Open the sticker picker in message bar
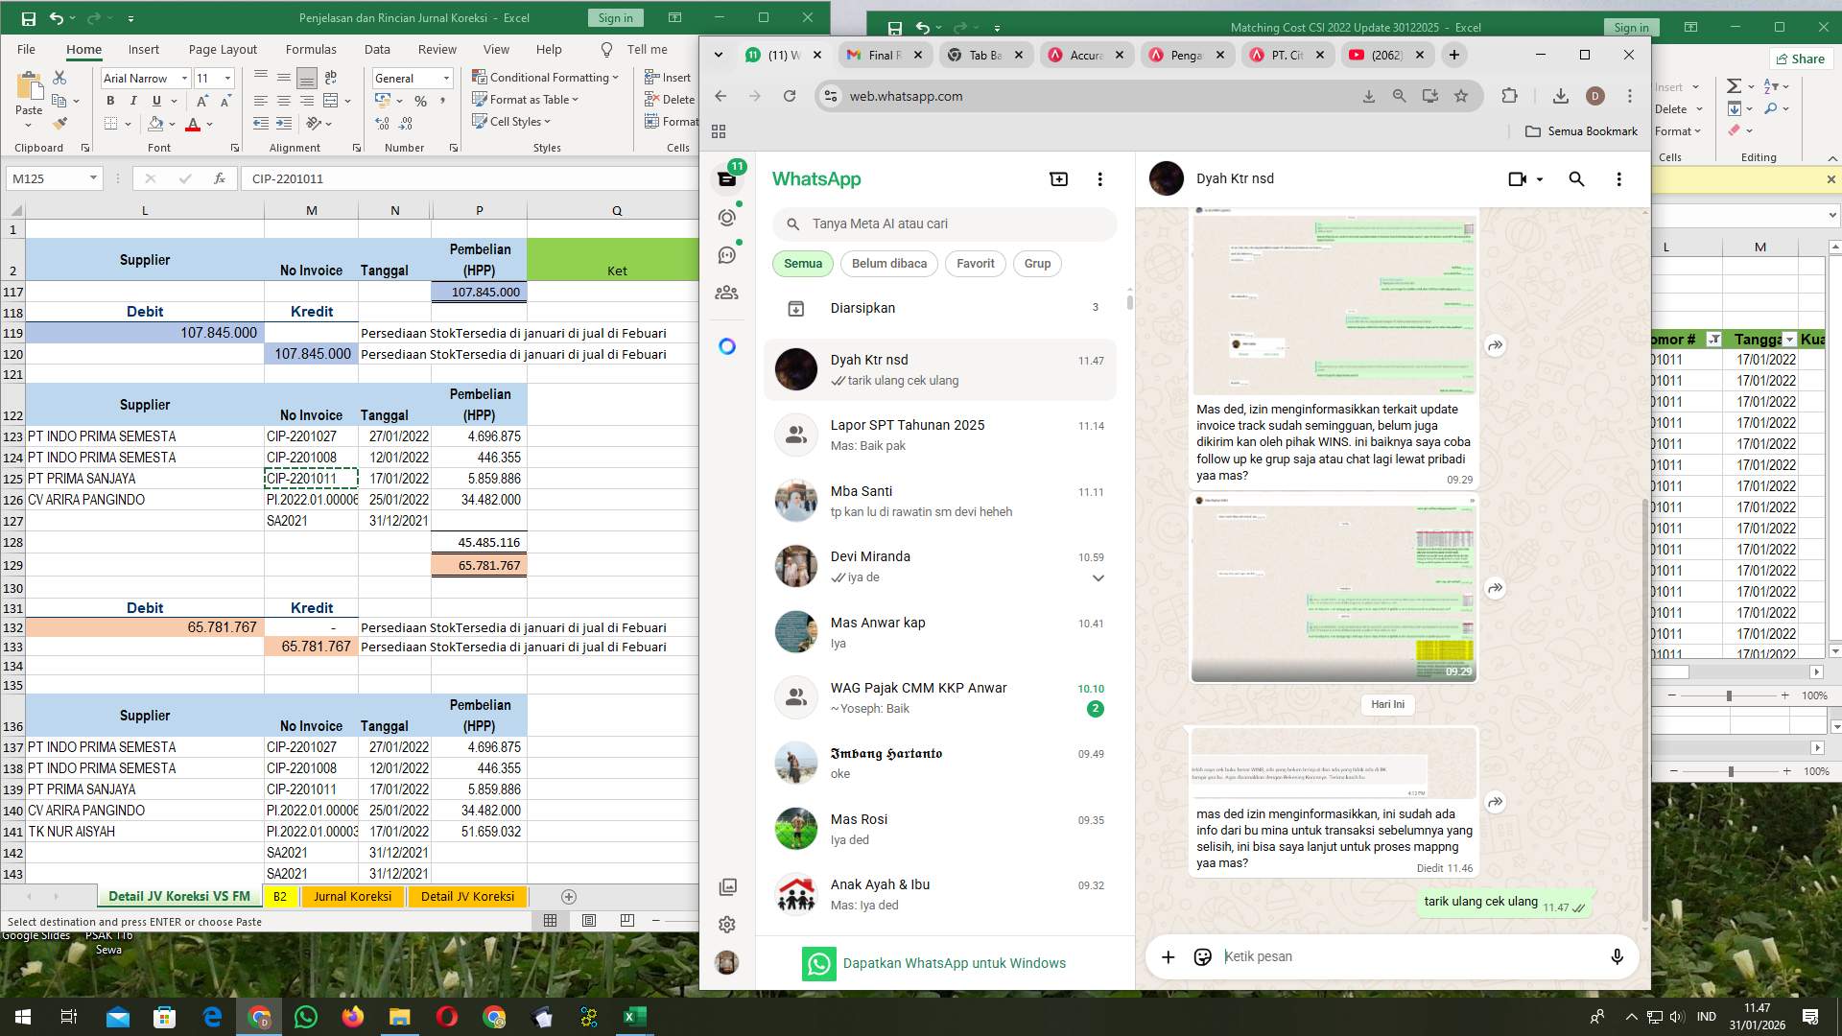This screenshot has height=1036, width=1842. pyautogui.click(x=1202, y=956)
